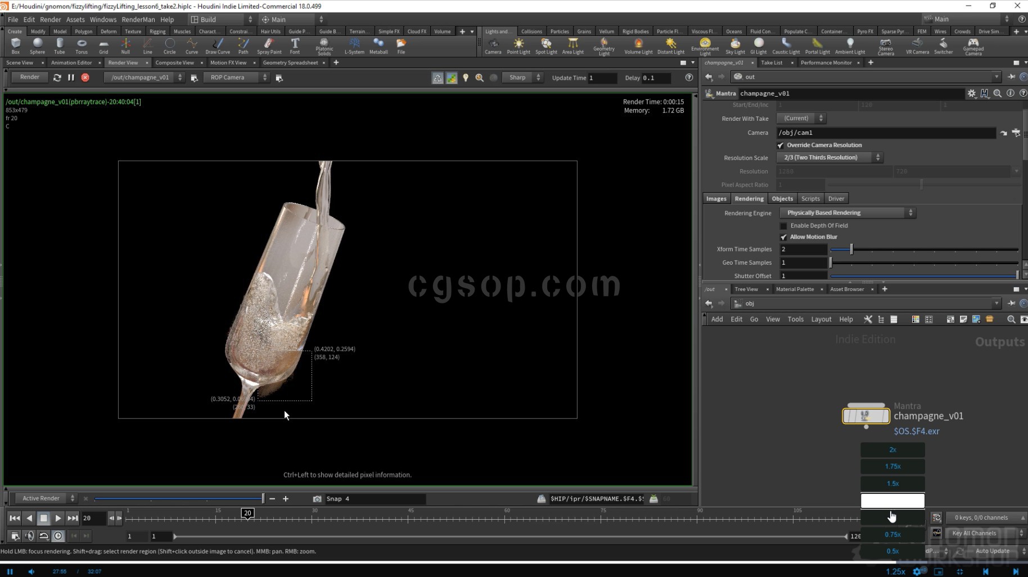The height and width of the screenshot is (577, 1028).
Task: Add a Camera from the lights shelf
Action: pyautogui.click(x=493, y=46)
